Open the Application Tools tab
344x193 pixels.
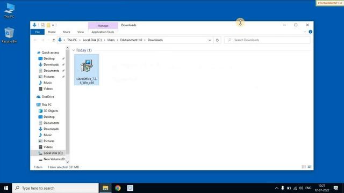tap(103, 32)
